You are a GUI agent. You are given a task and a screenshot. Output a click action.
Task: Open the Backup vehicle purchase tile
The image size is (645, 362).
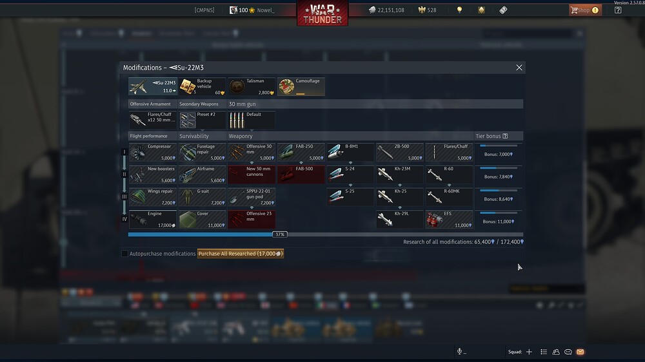tap(202, 86)
